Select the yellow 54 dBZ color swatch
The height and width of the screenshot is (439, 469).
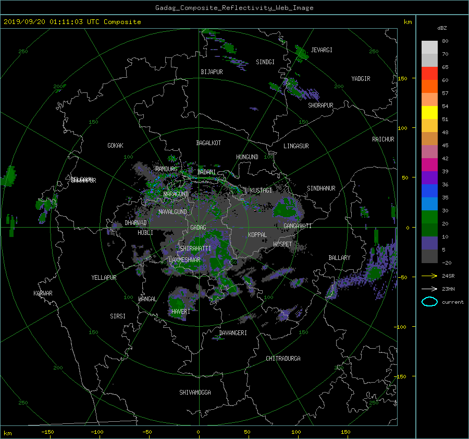pyautogui.click(x=429, y=112)
